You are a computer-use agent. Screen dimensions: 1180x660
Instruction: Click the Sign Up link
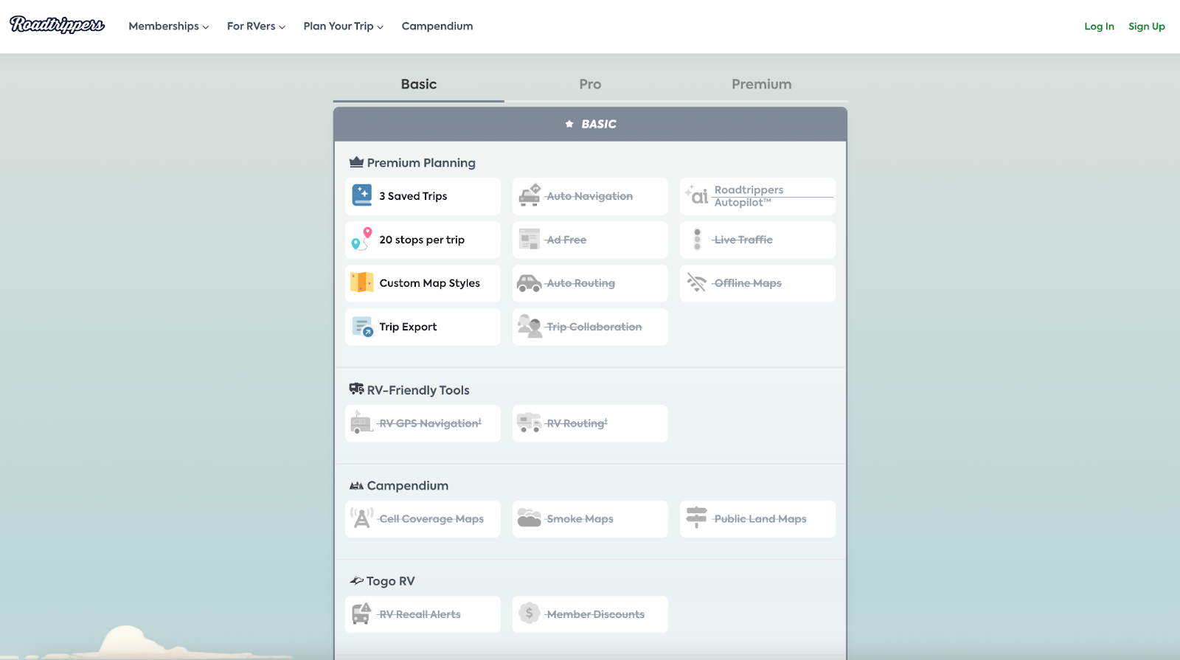tap(1146, 27)
